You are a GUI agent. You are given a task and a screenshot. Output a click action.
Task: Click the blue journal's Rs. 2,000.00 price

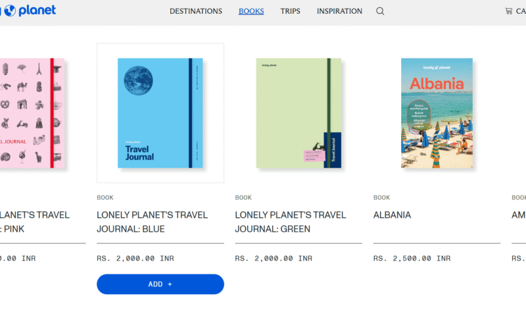click(x=135, y=259)
